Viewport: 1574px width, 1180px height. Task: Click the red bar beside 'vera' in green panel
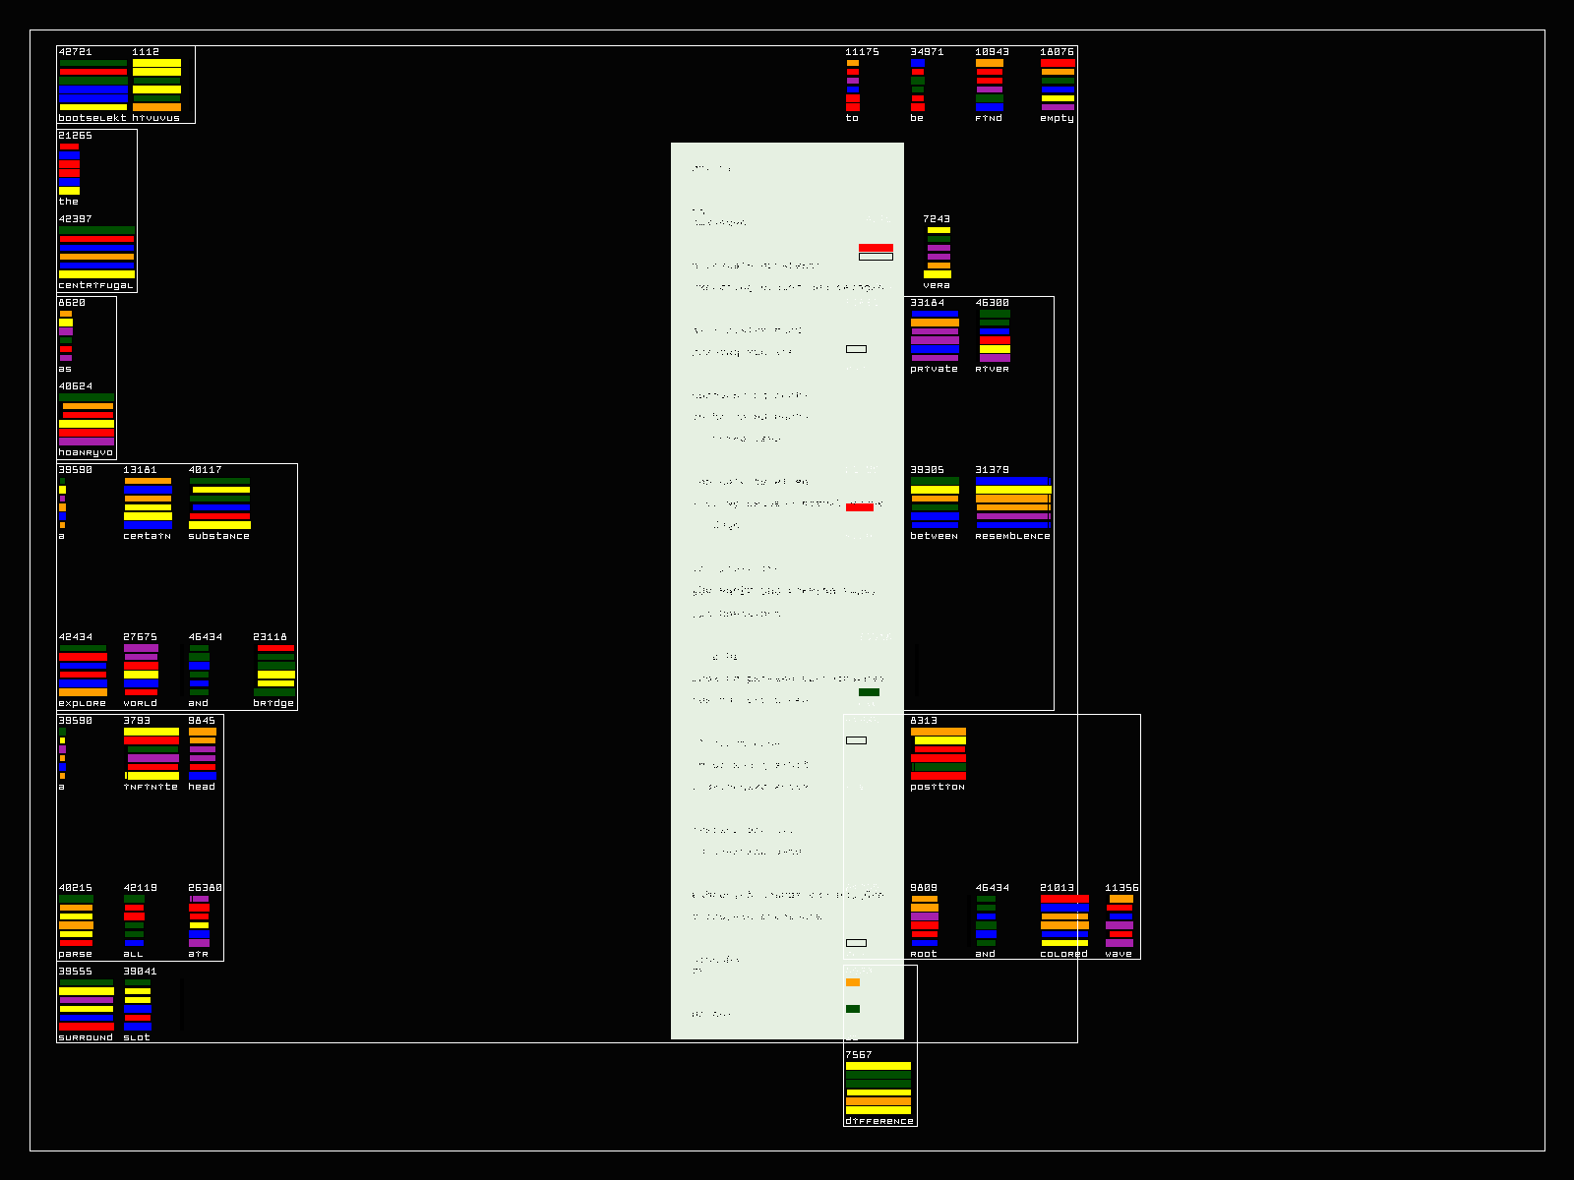(876, 248)
